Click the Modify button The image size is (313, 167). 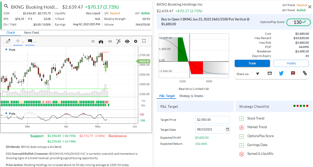pyautogui.click(x=291, y=63)
